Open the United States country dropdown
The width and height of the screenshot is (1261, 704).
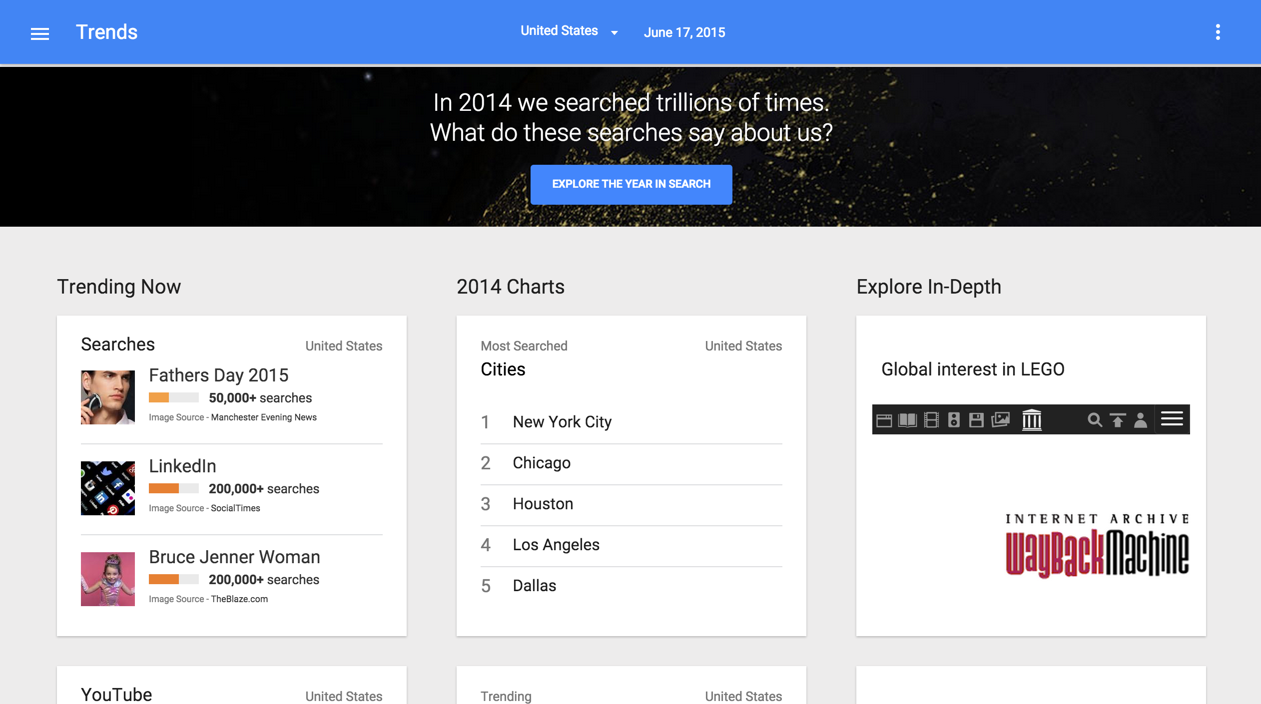coord(569,31)
